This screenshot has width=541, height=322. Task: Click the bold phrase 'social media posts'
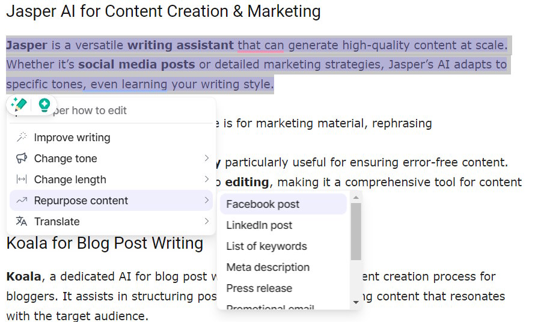click(x=136, y=64)
